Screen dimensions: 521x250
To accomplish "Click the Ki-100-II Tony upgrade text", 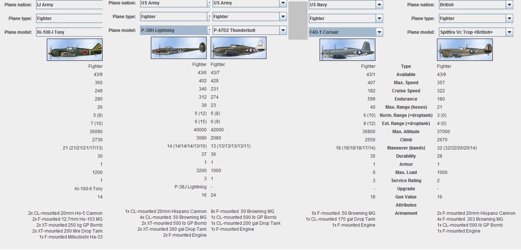I will click(x=88, y=189).
